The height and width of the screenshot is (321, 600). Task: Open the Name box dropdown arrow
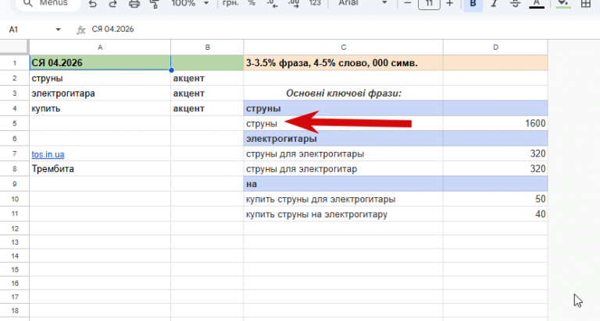58,30
